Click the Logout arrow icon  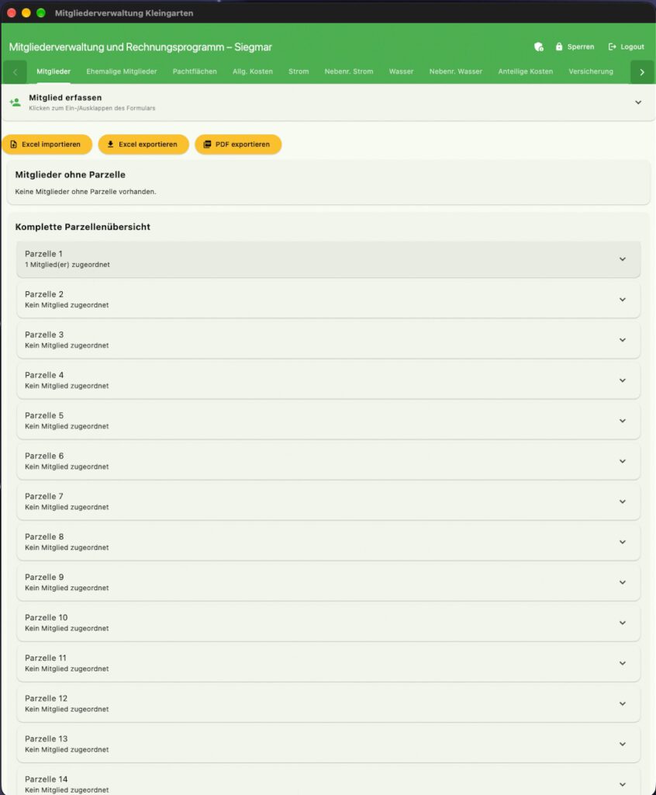[x=612, y=47]
